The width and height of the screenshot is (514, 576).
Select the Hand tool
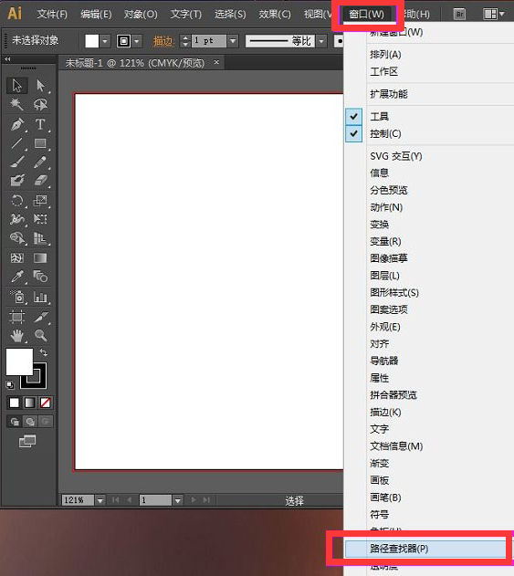(x=17, y=335)
